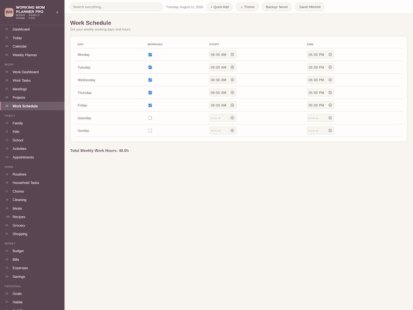This screenshot has width=413, height=310.
Task: Open Habits in the sidebar
Action: 32,302
